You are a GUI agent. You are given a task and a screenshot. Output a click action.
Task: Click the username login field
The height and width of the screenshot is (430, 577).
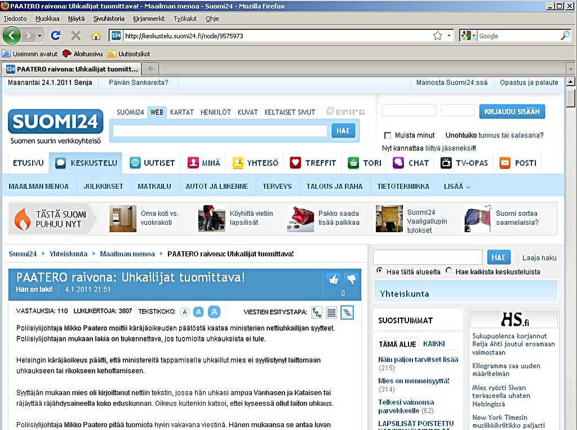pyautogui.click(x=409, y=110)
